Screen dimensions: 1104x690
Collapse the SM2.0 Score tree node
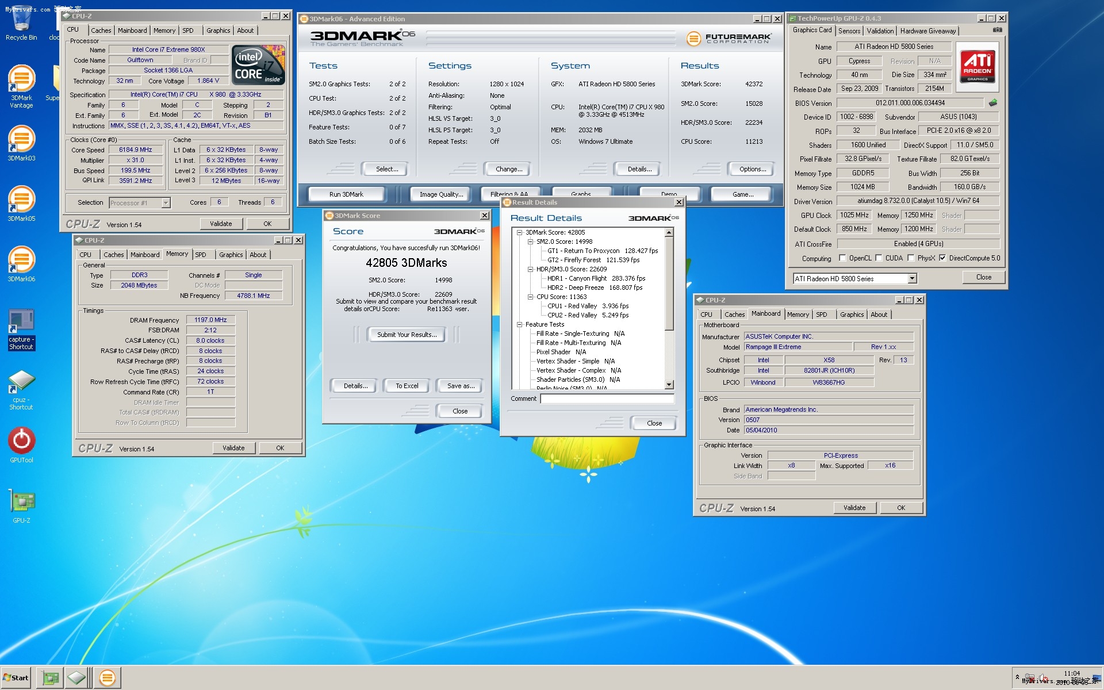click(x=530, y=241)
